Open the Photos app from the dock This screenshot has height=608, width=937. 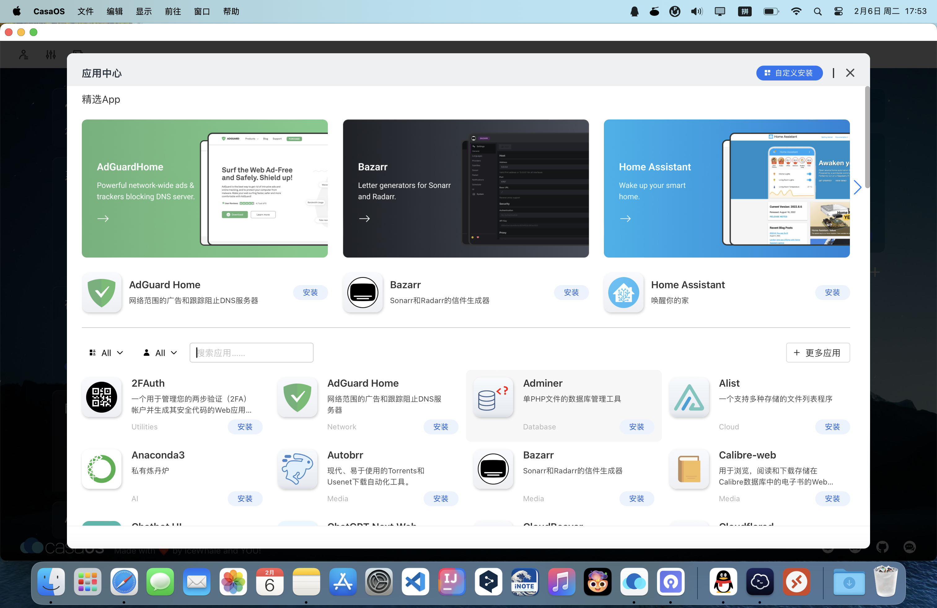(233, 581)
